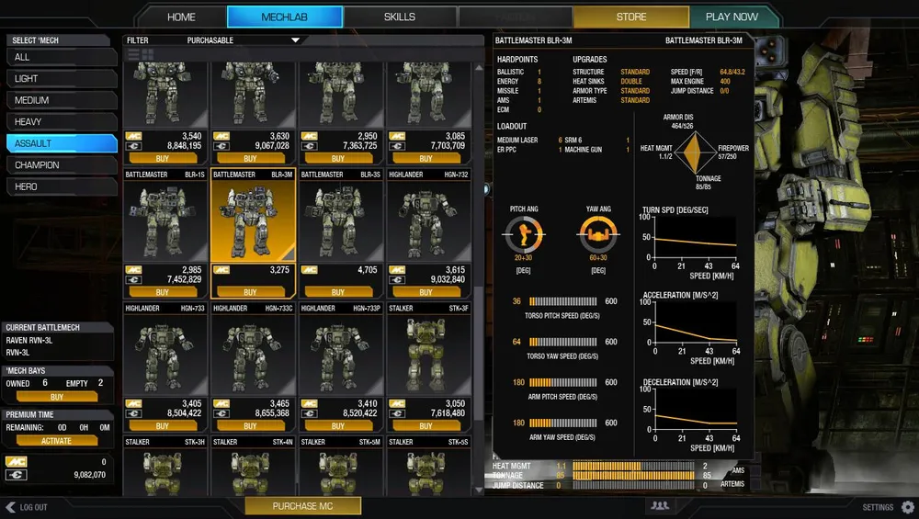The height and width of the screenshot is (519, 919).
Task: Click the Purchase MC button
Action: [302, 506]
